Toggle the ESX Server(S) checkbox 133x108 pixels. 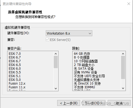pyautogui.click(x=47, y=40)
